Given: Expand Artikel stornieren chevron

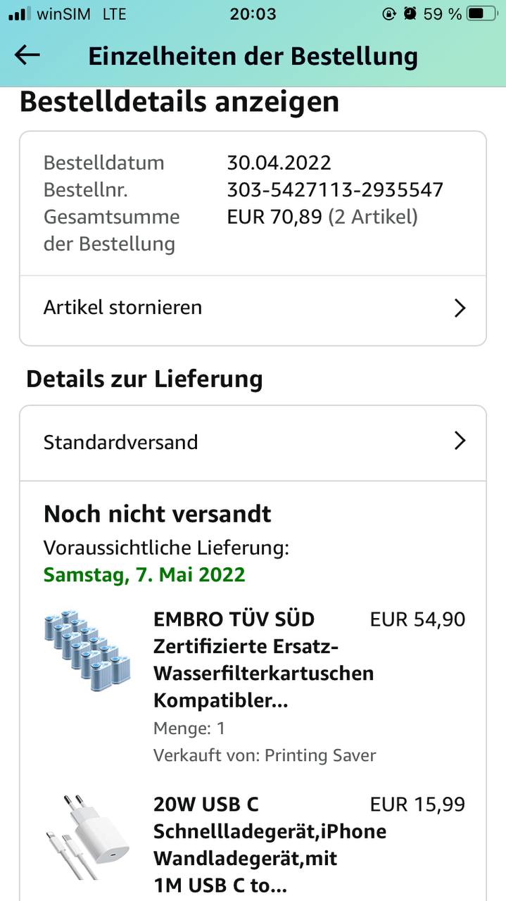Looking at the screenshot, I should coord(460,308).
